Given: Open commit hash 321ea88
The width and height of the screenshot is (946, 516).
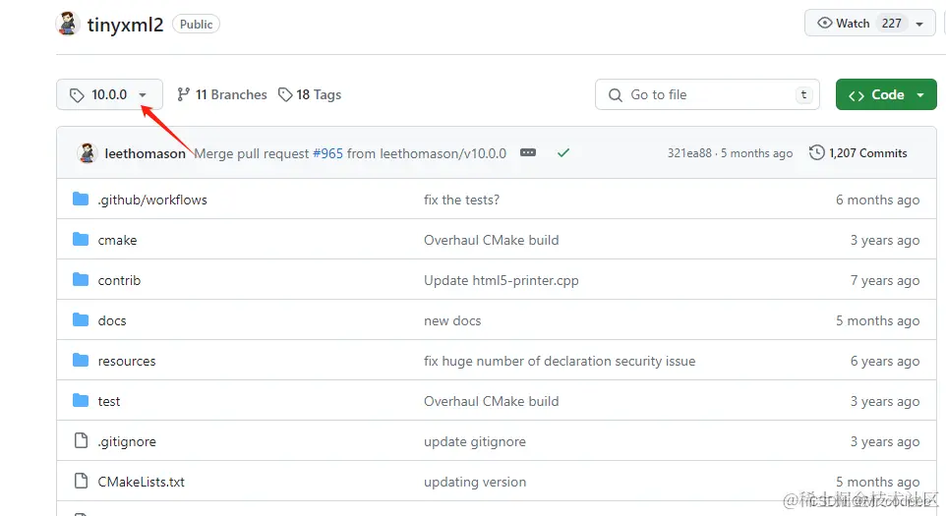Looking at the screenshot, I should [689, 153].
